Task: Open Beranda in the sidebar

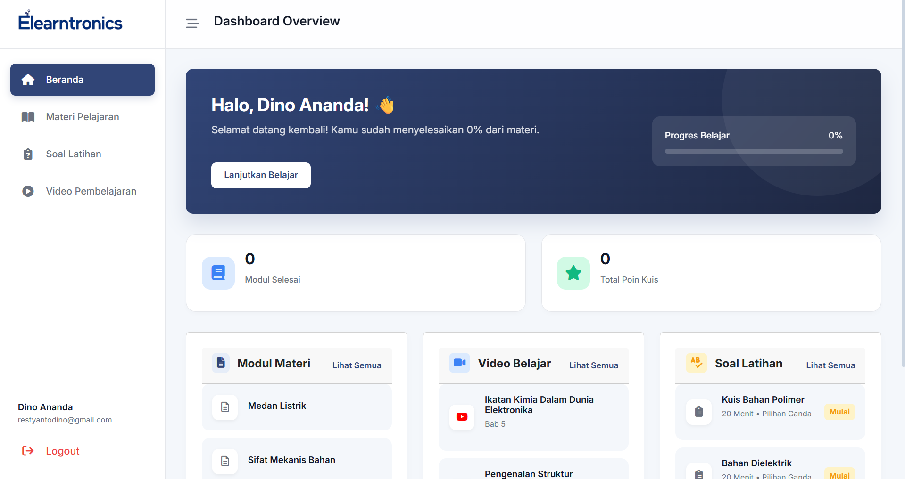Action: 83,80
